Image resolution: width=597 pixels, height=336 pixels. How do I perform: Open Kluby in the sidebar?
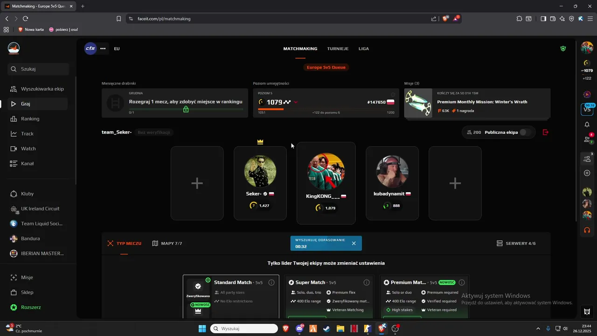click(x=38, y=194)
